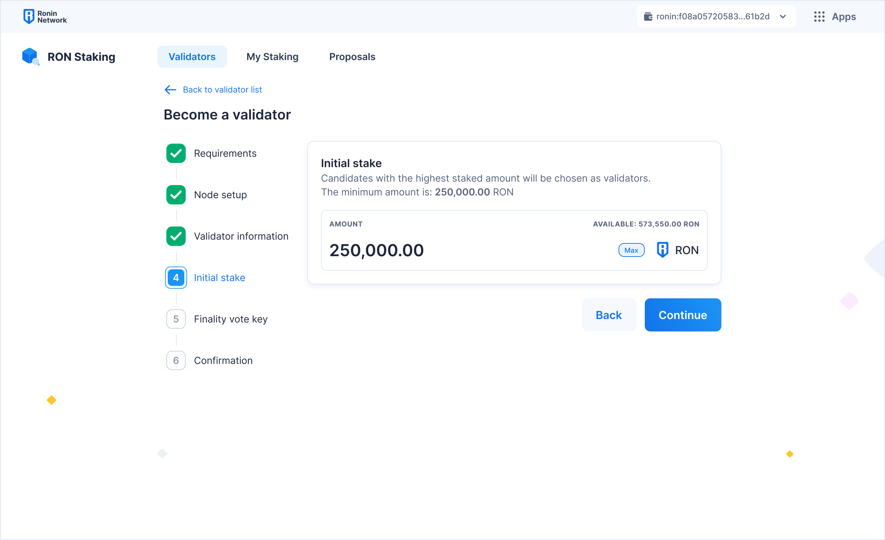Click the Continue button

click(x=683, y=315)
